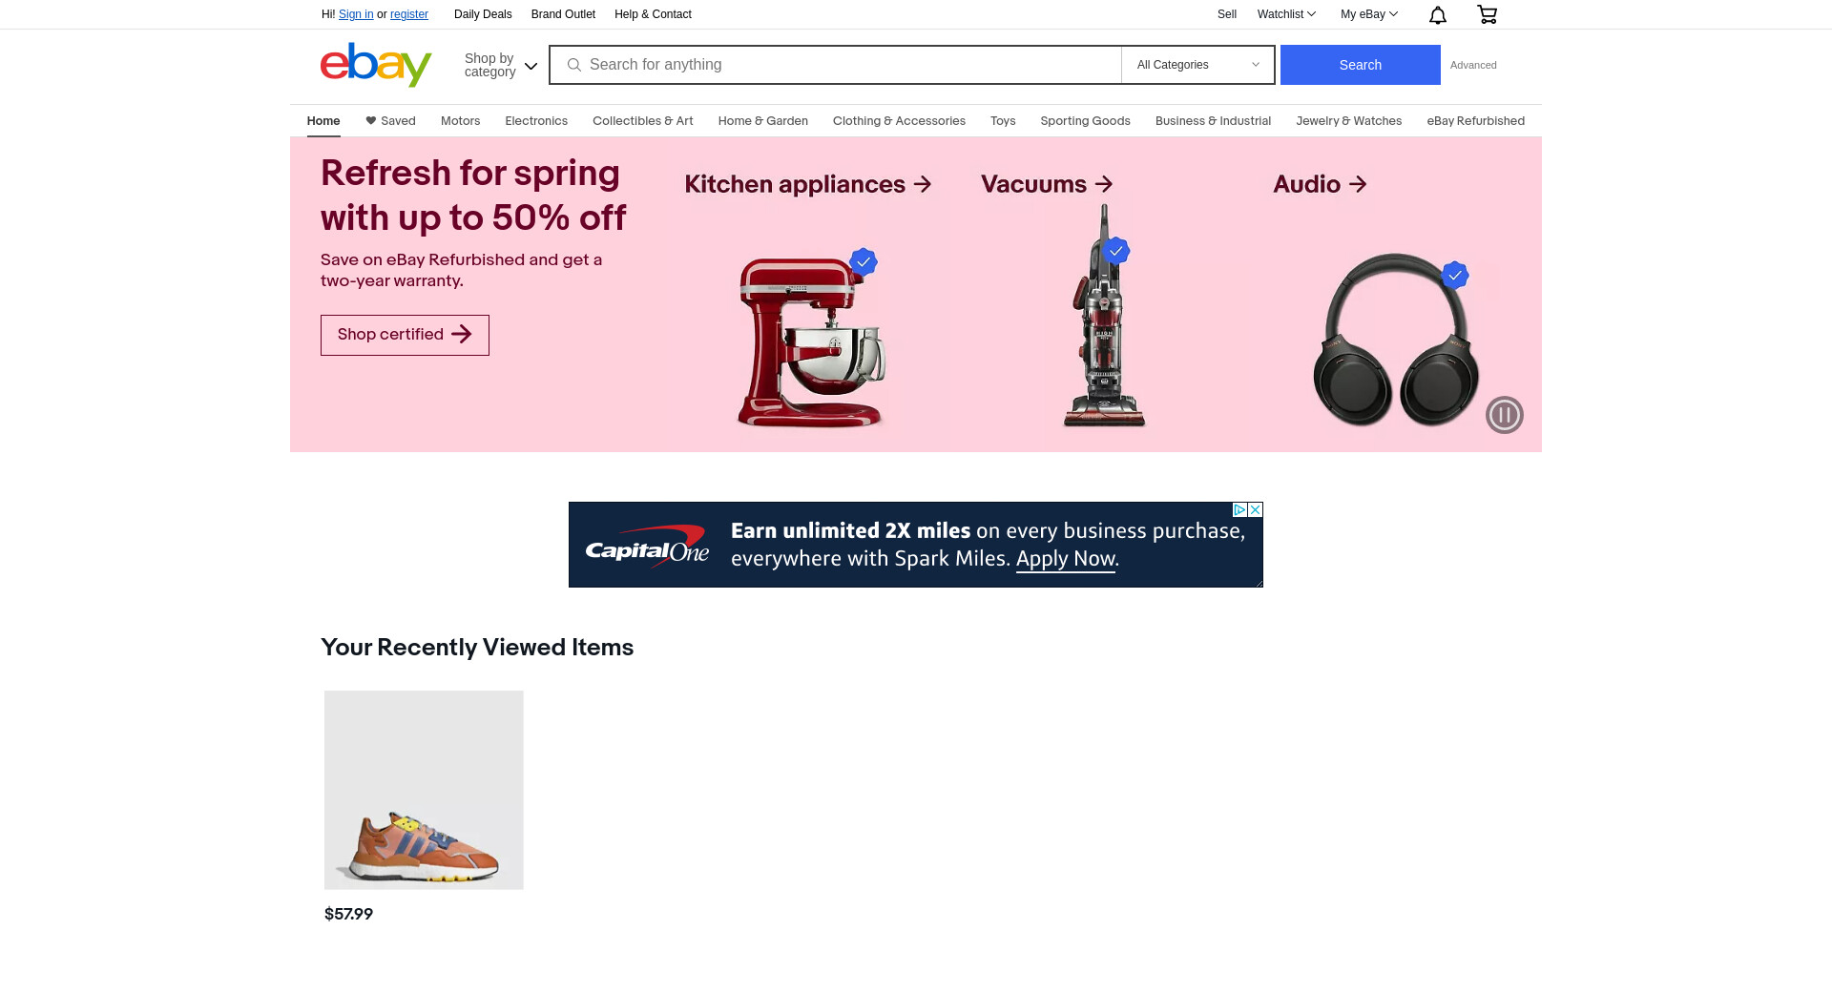
Task: Close the Capital One ad
Action: coord(1256,510)
